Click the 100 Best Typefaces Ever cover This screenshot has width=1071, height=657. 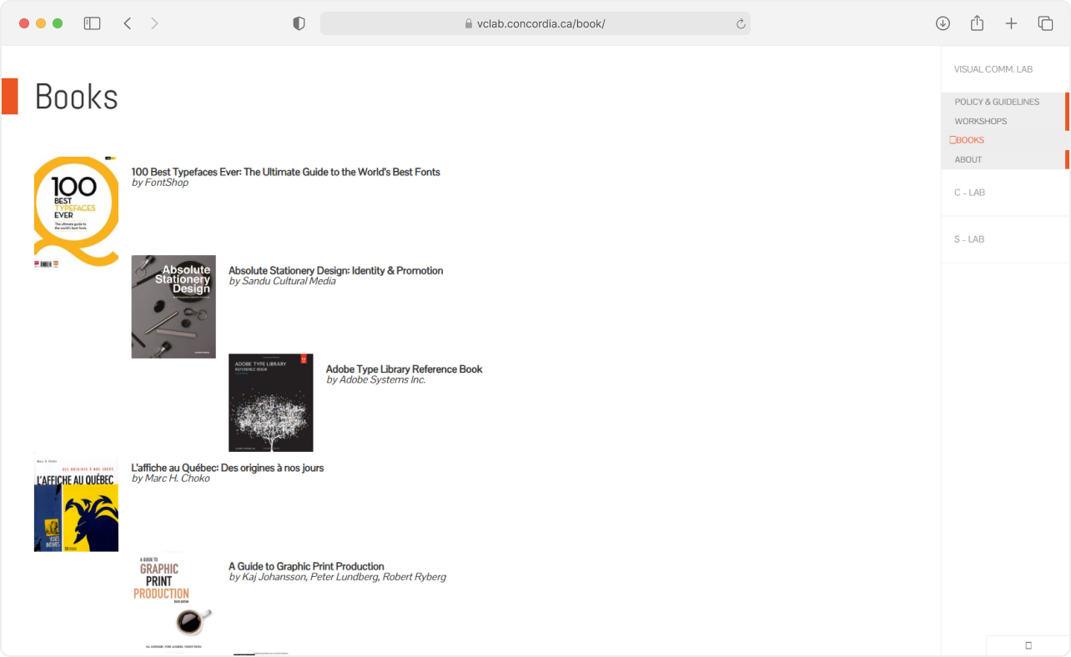(76, 212)
